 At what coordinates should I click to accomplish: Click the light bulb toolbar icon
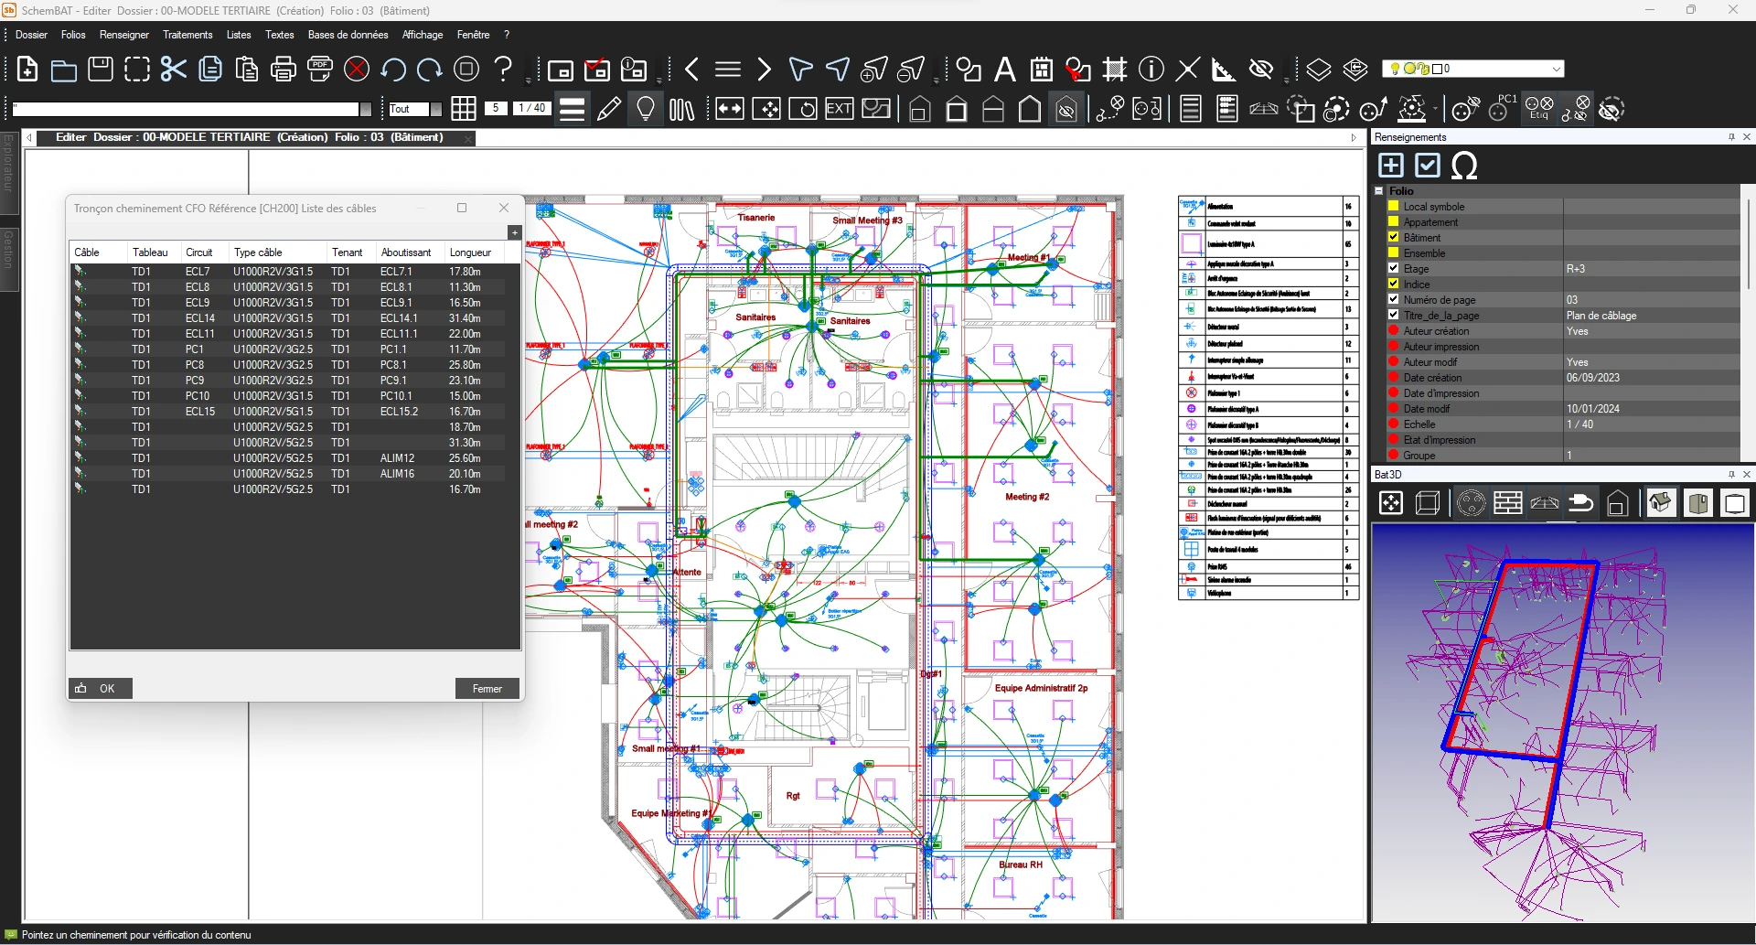(x=646, y=110)
